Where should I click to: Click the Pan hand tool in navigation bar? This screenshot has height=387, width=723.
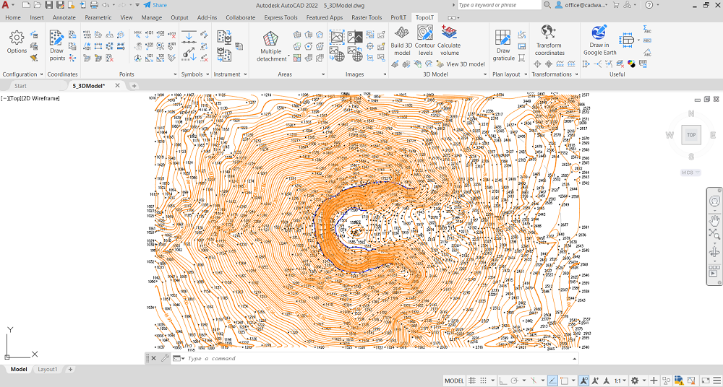pyautogui.click(x=714, y=219)
